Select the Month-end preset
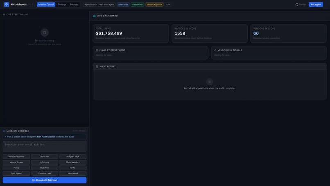Viewport: 330px width, 186px height. pos(73,174)
